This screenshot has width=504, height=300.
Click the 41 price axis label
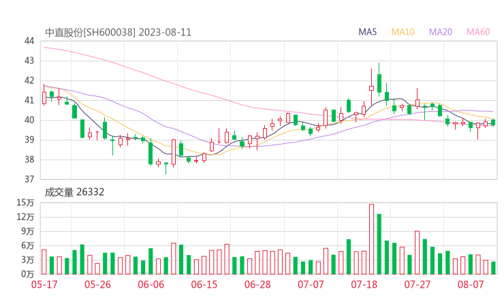click(x=29, y=100)
